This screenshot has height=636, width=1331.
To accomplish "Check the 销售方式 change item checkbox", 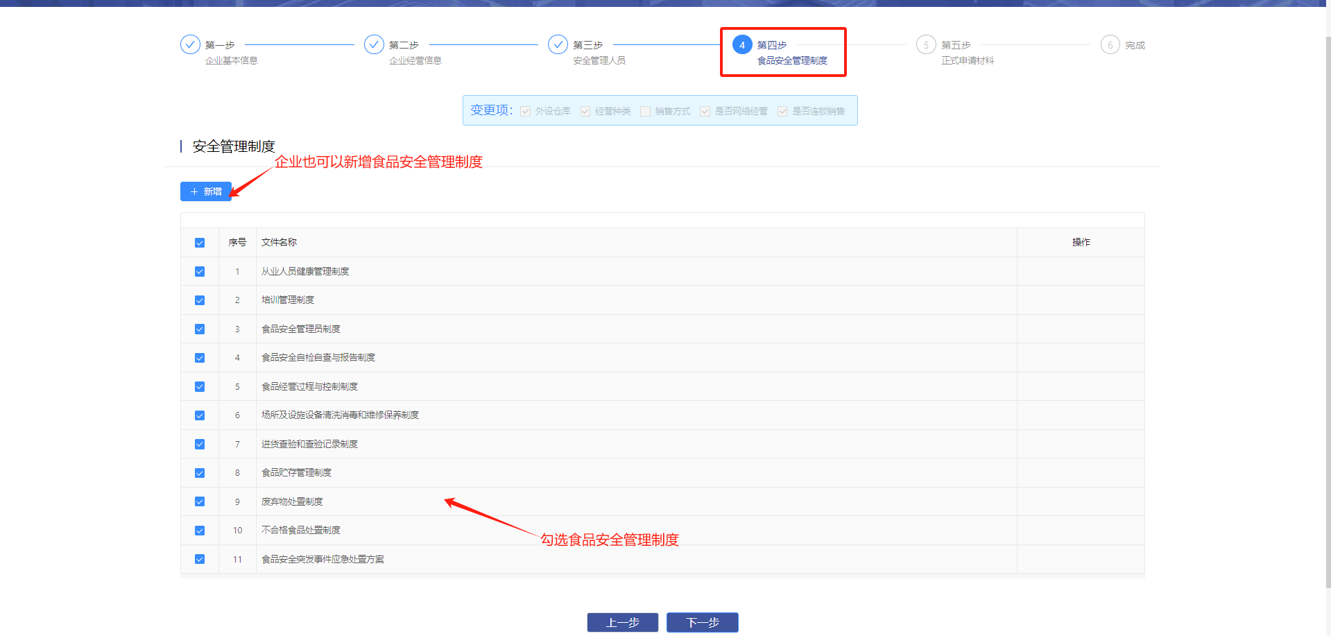I will (x=646, y=112).
